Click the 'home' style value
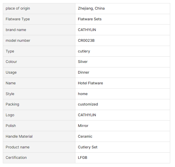 pos(83,94)
